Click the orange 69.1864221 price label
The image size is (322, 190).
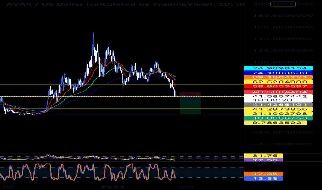(278, 77)
